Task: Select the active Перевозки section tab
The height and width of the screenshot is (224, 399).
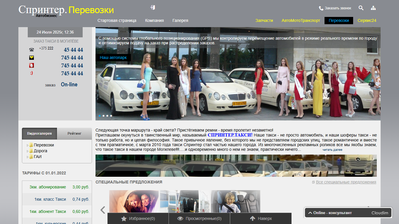Action: [339, 20]
